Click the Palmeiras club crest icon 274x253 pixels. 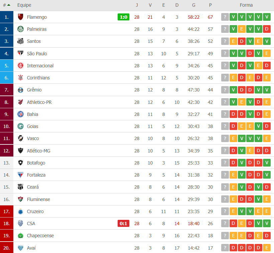21,29
